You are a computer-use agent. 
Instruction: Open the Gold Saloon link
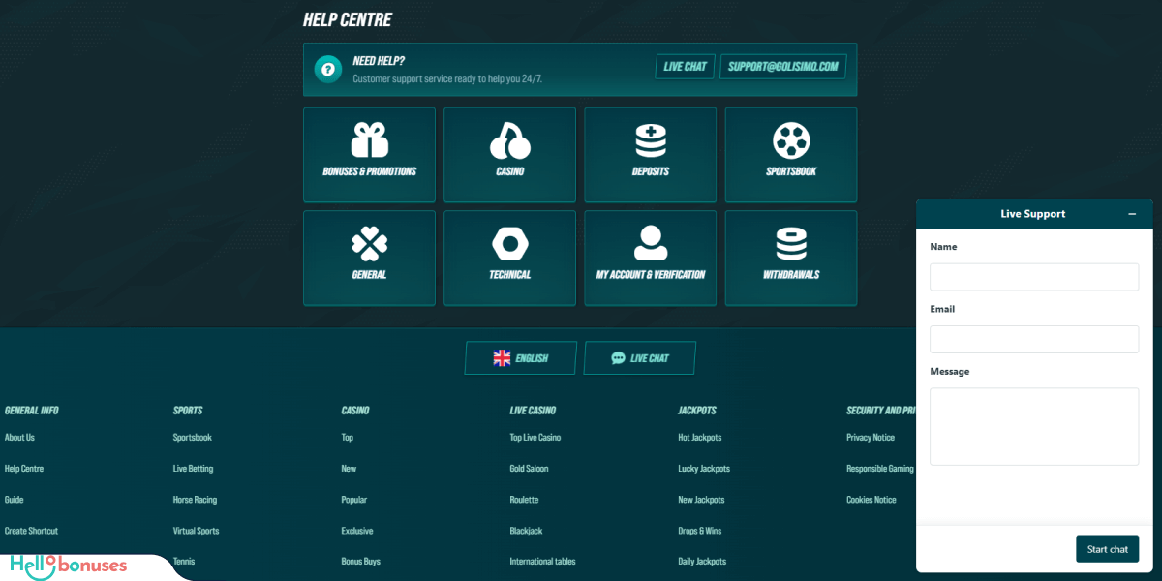529,469
